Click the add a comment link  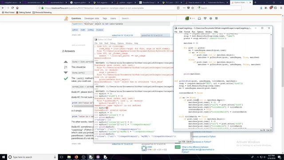[x=79, y=45]
